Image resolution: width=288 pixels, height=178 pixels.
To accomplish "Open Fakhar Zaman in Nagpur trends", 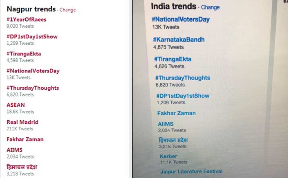I will point(25,139).
